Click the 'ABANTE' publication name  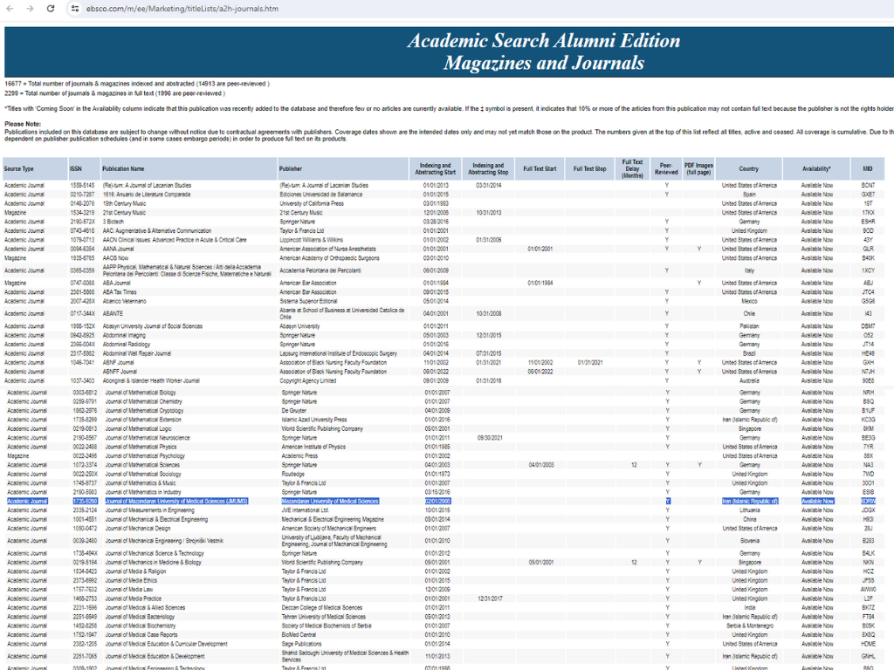pyautogui.click(x=113, y=314)
